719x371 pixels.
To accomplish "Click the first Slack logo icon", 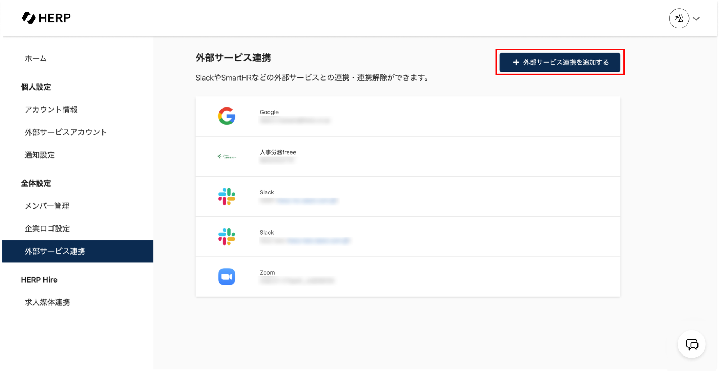I will 226,197.
